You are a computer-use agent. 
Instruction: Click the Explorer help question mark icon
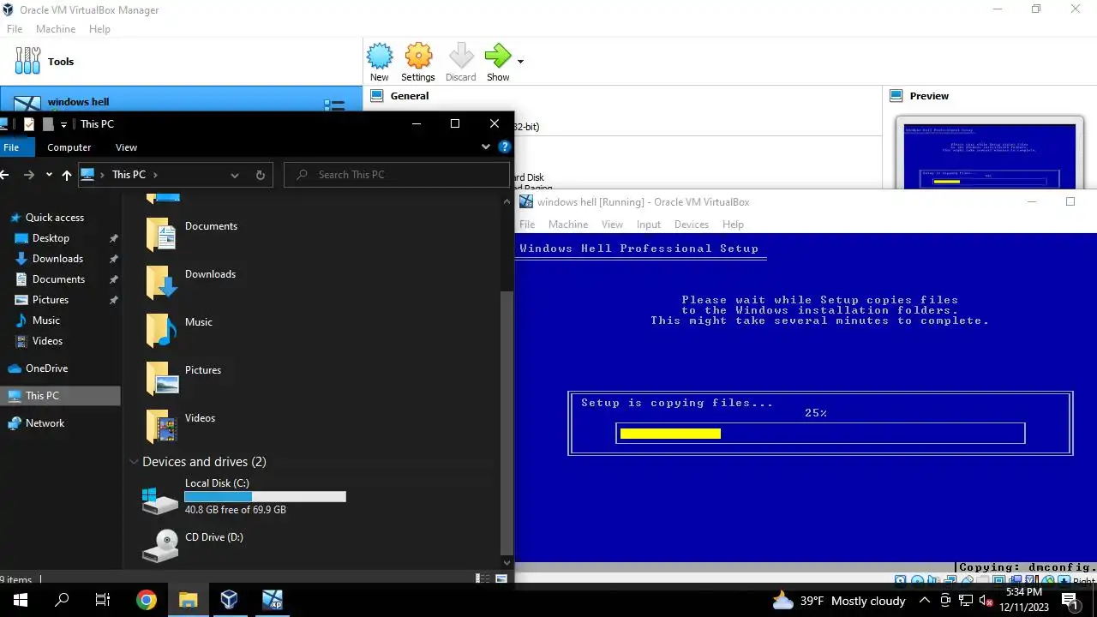tap(506, 147)
